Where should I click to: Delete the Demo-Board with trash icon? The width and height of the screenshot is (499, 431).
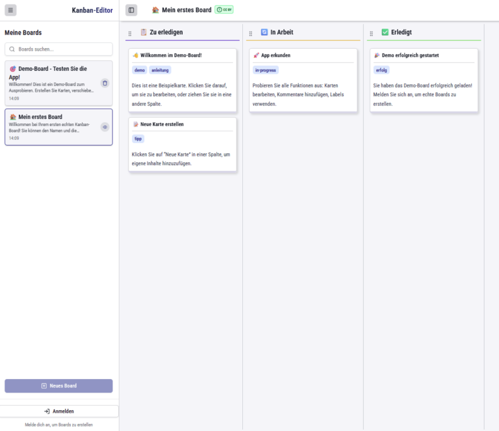(105, 83)
